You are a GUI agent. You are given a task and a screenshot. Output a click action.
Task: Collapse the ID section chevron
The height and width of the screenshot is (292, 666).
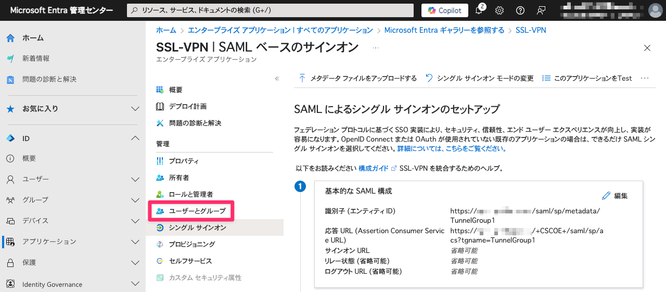(135, 138)
